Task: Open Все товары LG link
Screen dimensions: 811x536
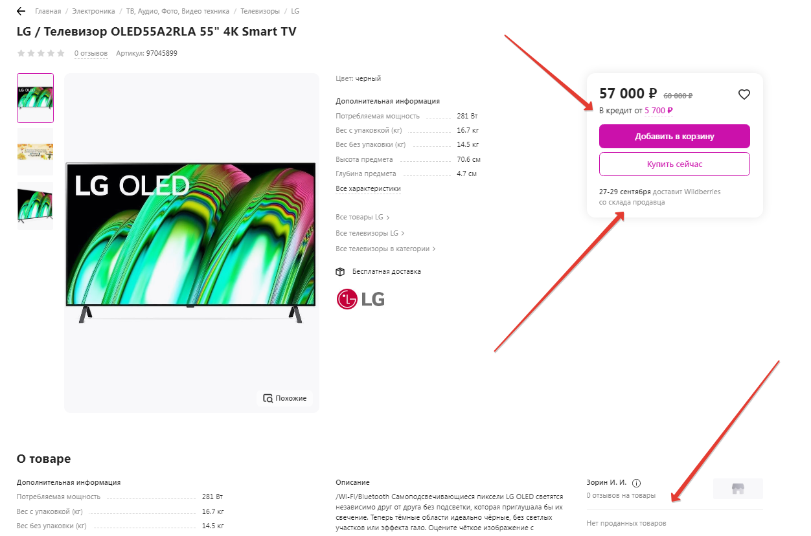Action: pos(362,218)
